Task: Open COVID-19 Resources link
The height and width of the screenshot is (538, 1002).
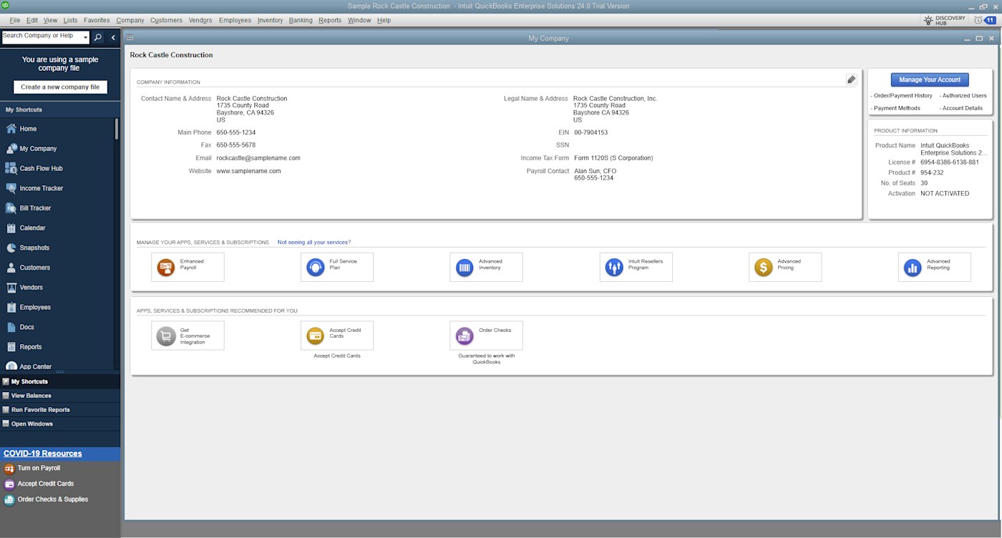Action: [43, 454]
